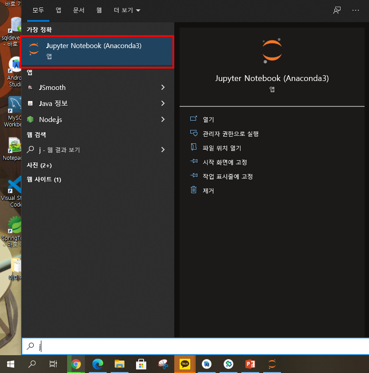
Task: Open the SpringTool desktop shortcut
Action: coord(12,231)
